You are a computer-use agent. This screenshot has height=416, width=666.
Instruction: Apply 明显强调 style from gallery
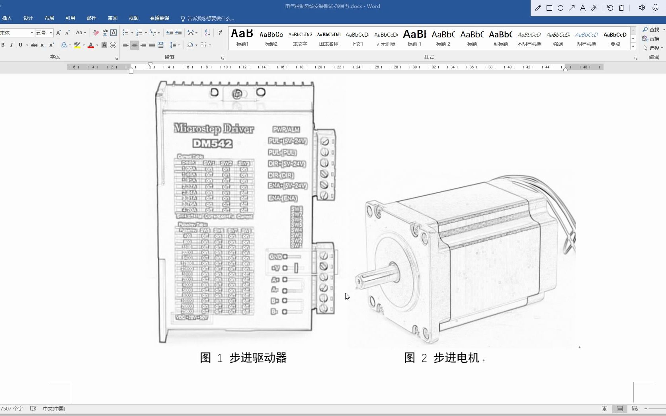click(x=586, y=38)
